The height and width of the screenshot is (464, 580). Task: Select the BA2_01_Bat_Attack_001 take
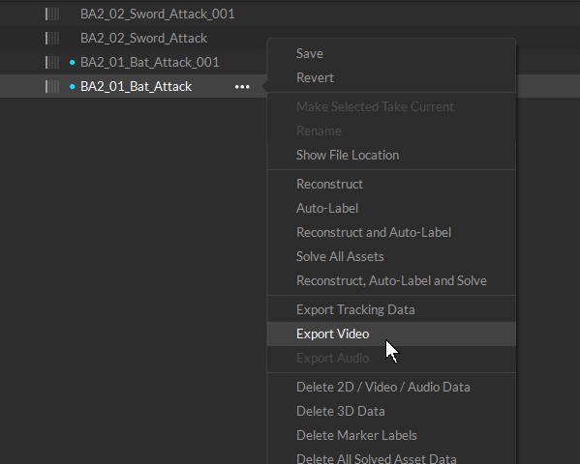tap(149, 63)
